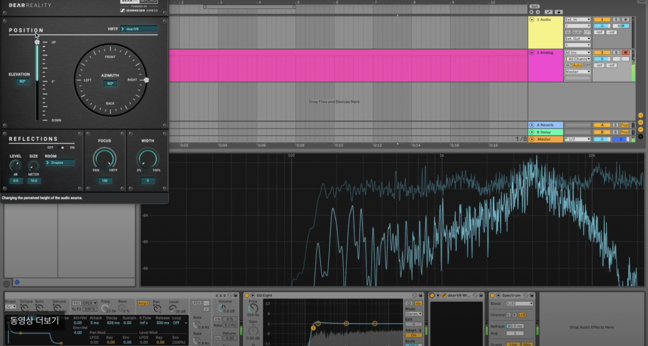Click the 동영상 더보기 overlay button
Viewport: 648px width, 346px height.
tap(34, 321)
